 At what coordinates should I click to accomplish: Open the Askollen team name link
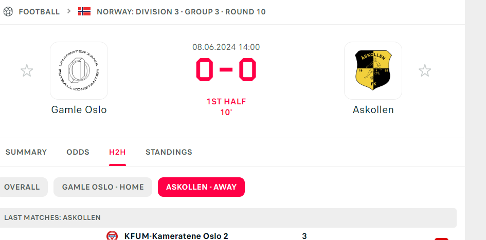point(373,109)
